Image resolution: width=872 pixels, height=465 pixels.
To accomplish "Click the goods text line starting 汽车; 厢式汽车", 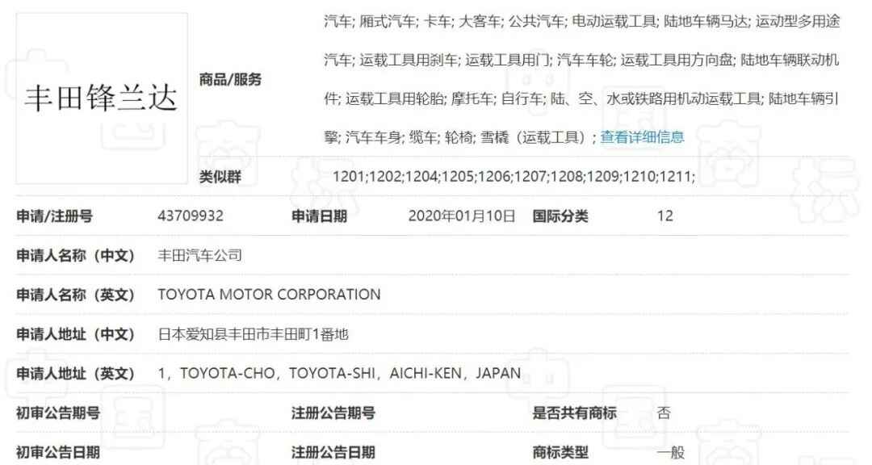I will 581,21.
